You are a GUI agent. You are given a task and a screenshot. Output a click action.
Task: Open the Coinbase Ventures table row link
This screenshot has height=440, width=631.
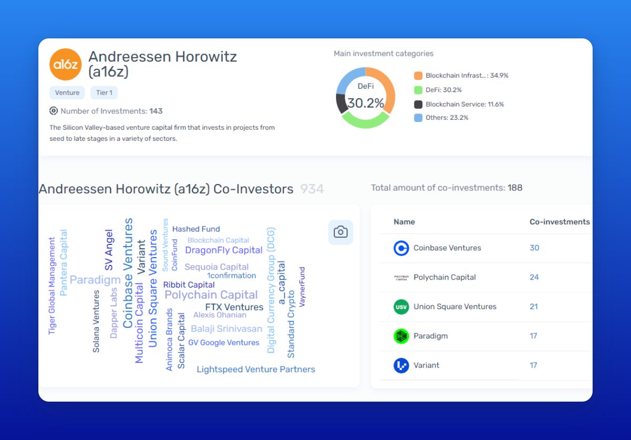point(447,248)
